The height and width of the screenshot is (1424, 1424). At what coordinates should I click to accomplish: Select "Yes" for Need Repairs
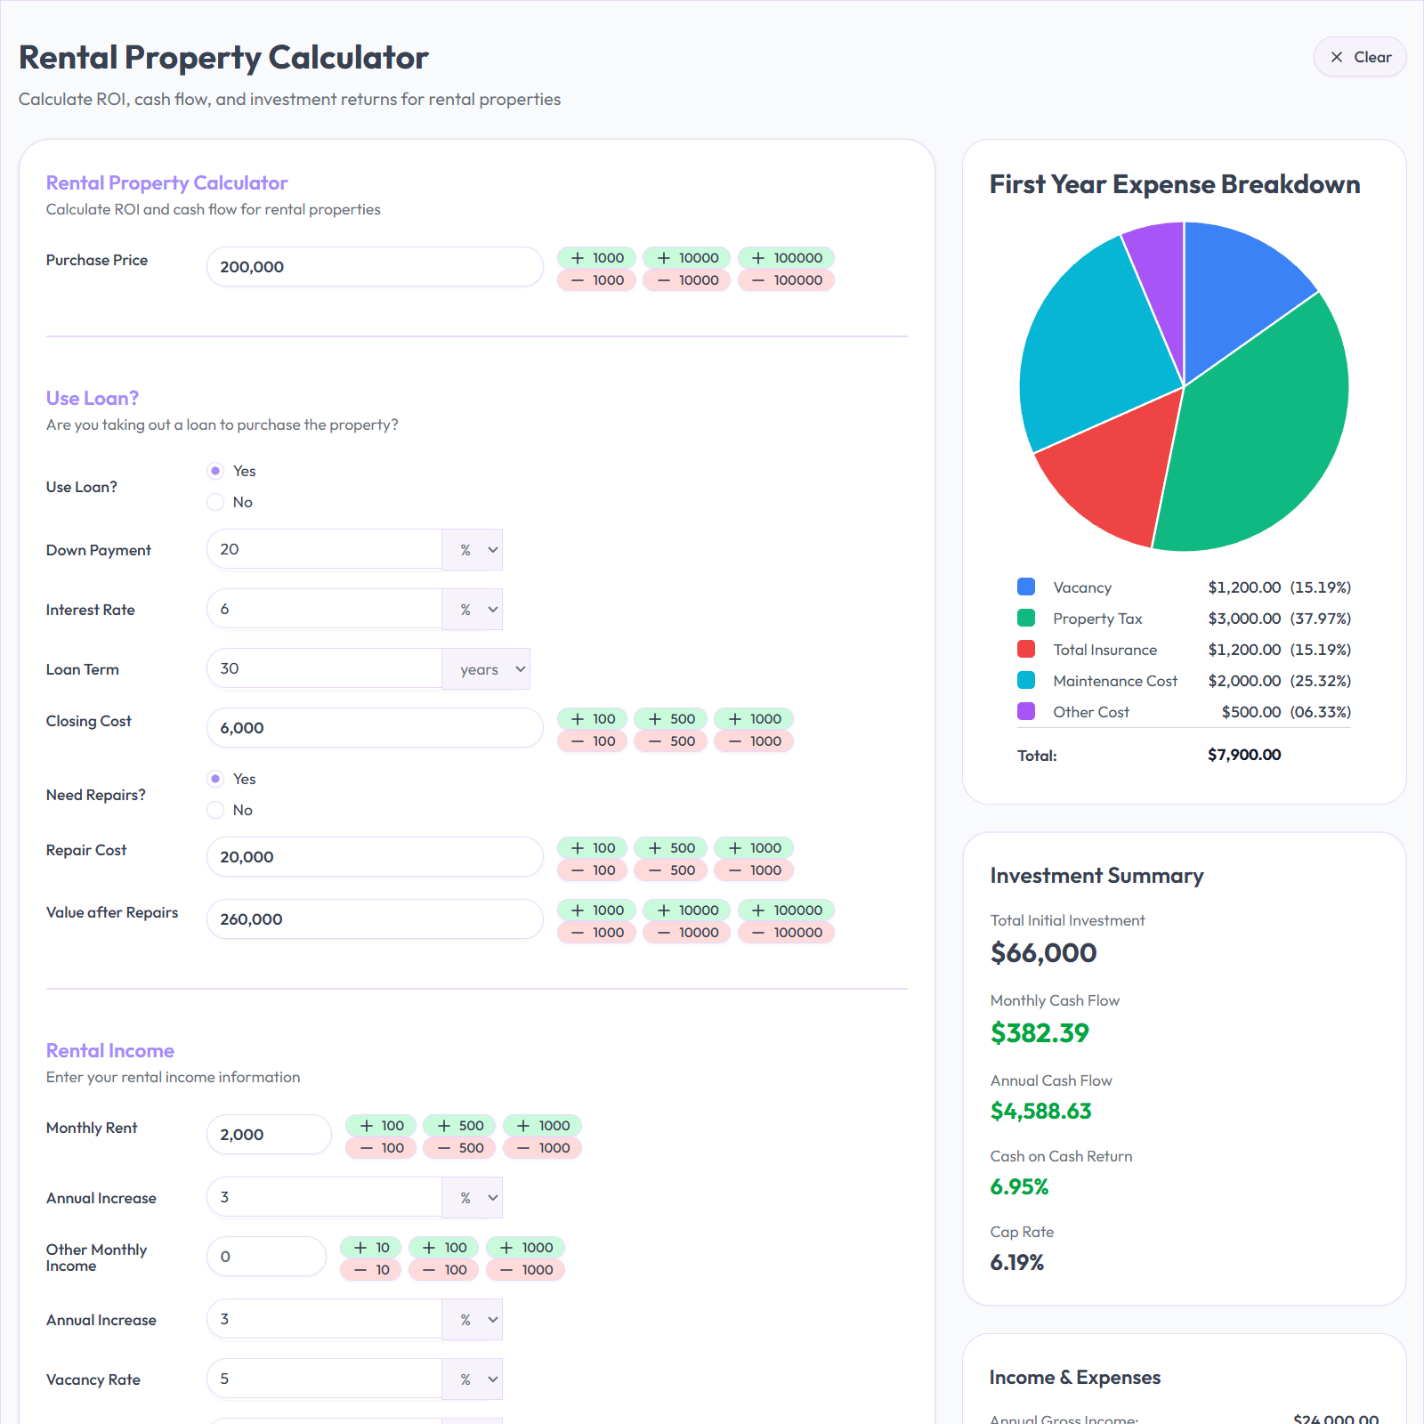[215, 778]
